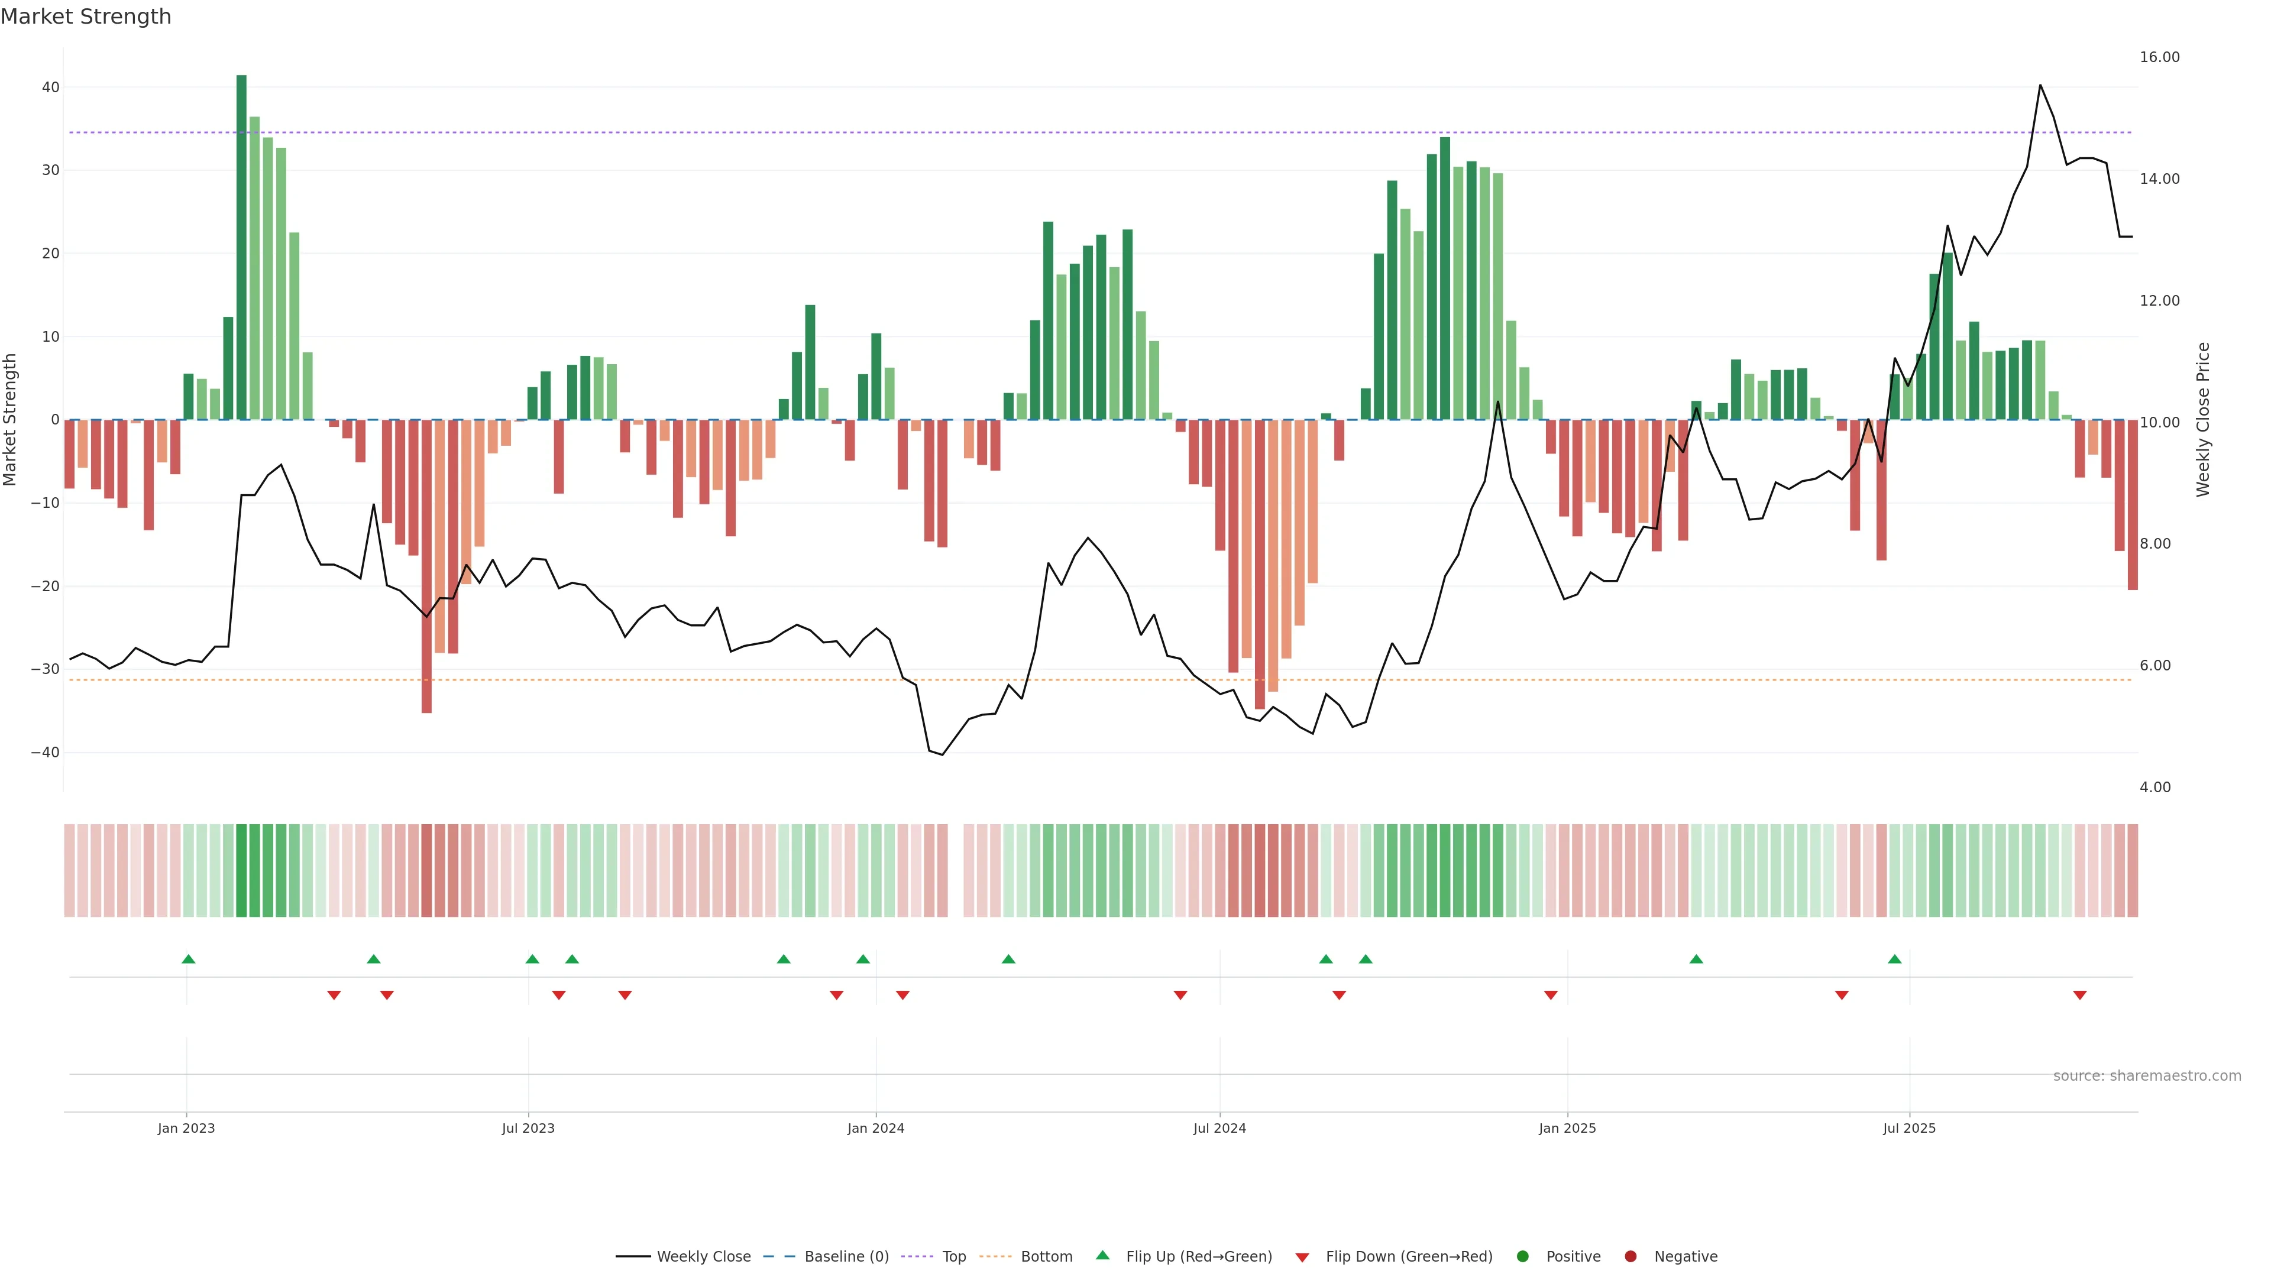The width and height of the screenshot is (2271, 1277).
Task: Click the Negative red circle legend icon
Action: (x=1630, y=1257)
